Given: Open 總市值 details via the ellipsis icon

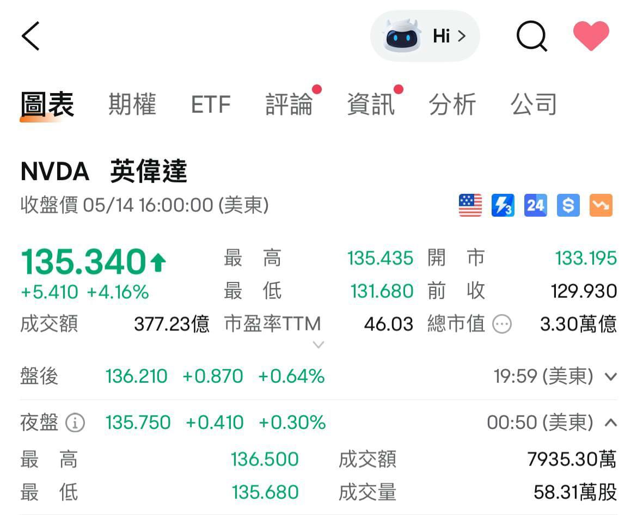Looking at the screenshot, I should 502,324.
